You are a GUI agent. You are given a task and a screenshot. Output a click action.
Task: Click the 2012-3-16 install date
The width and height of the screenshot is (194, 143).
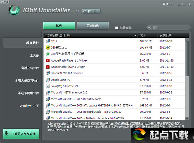coord(166,73)
